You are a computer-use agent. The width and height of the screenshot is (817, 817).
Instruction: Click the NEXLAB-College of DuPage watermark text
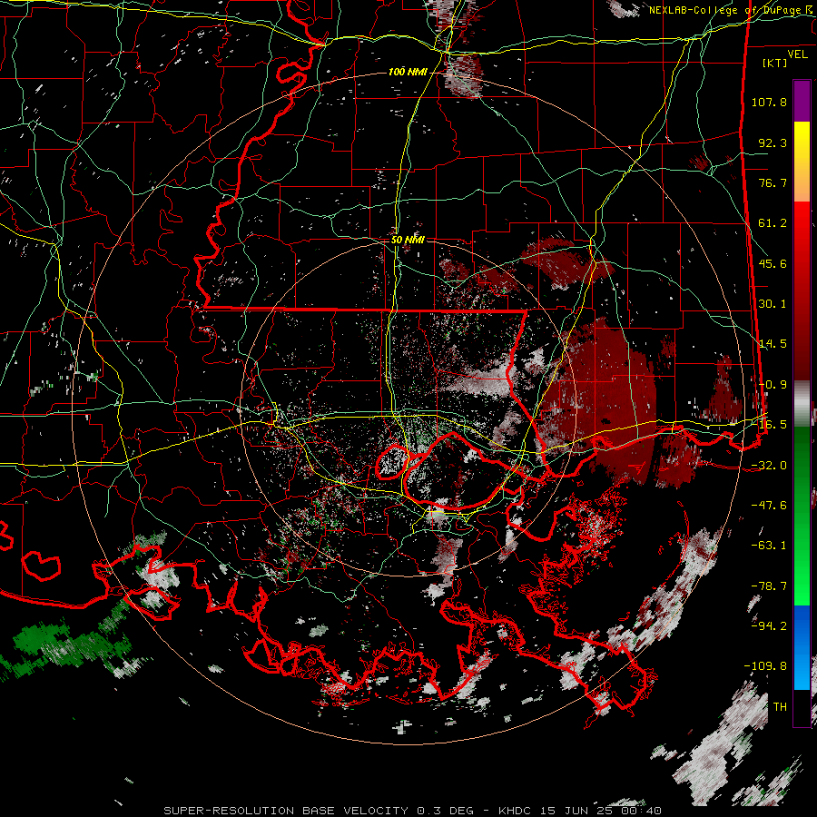point(730,10)
